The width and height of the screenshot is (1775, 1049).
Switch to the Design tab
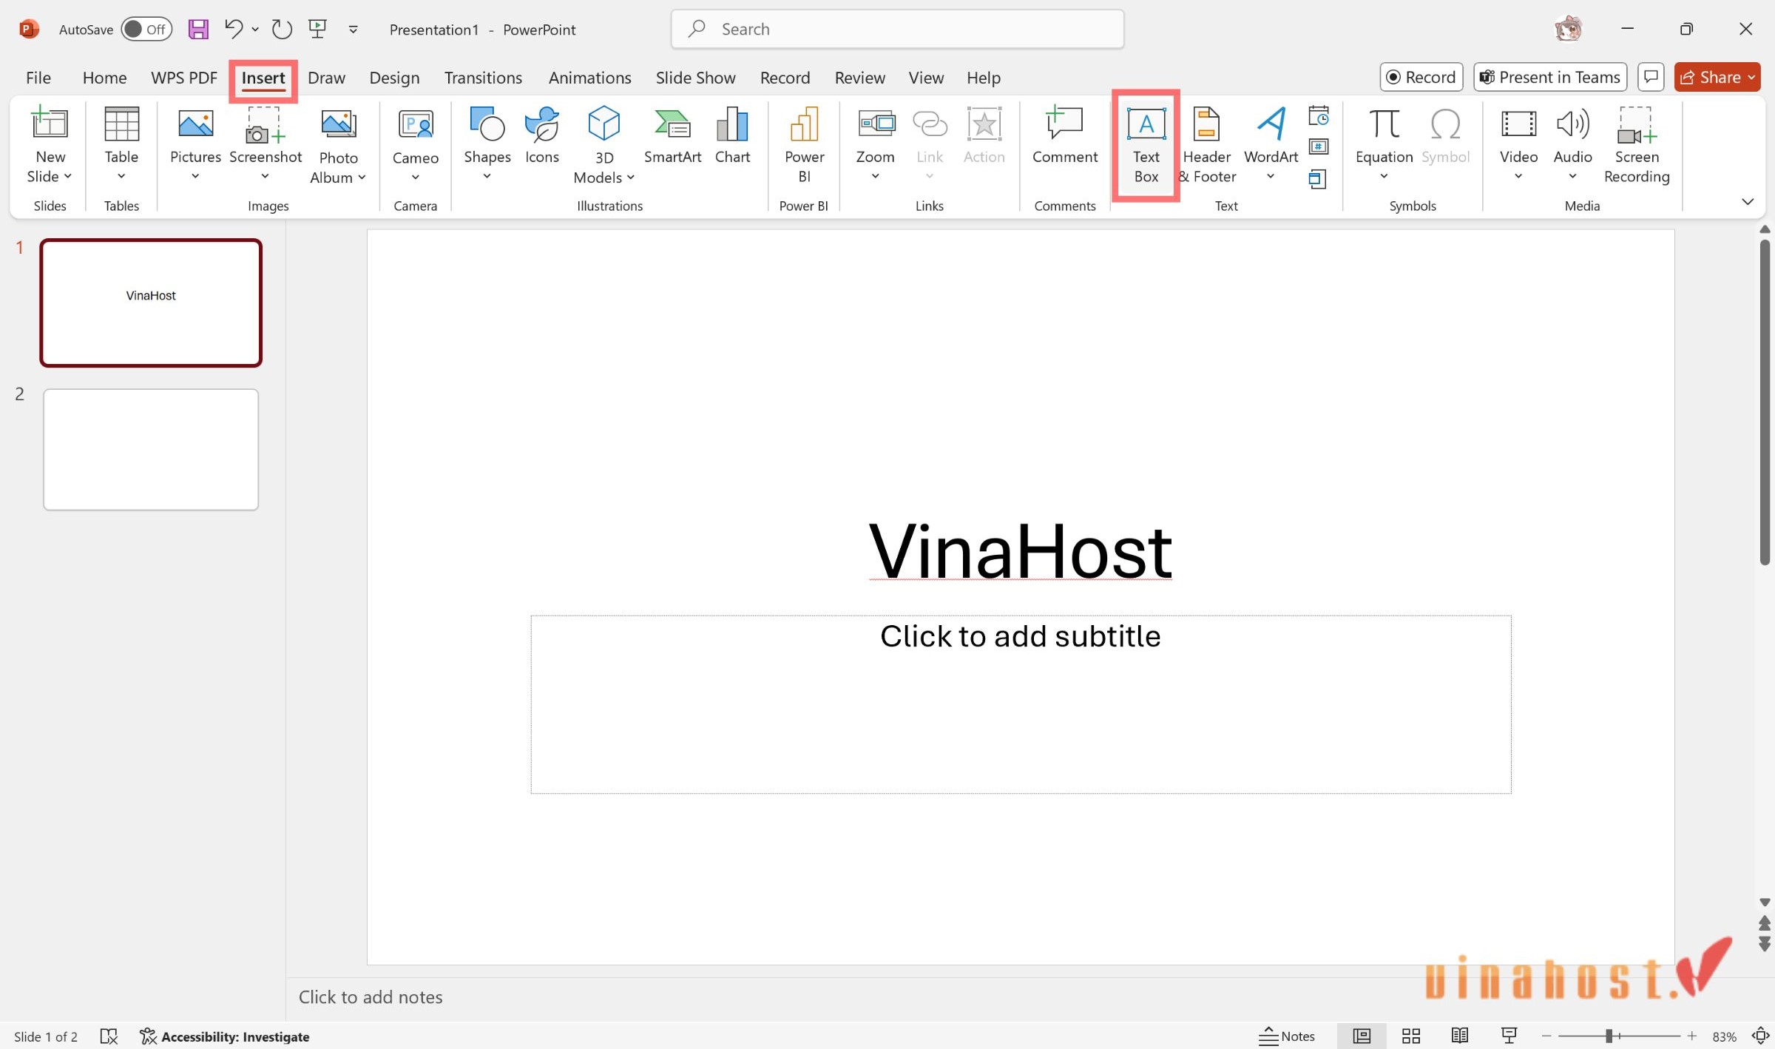coord(394,77)
